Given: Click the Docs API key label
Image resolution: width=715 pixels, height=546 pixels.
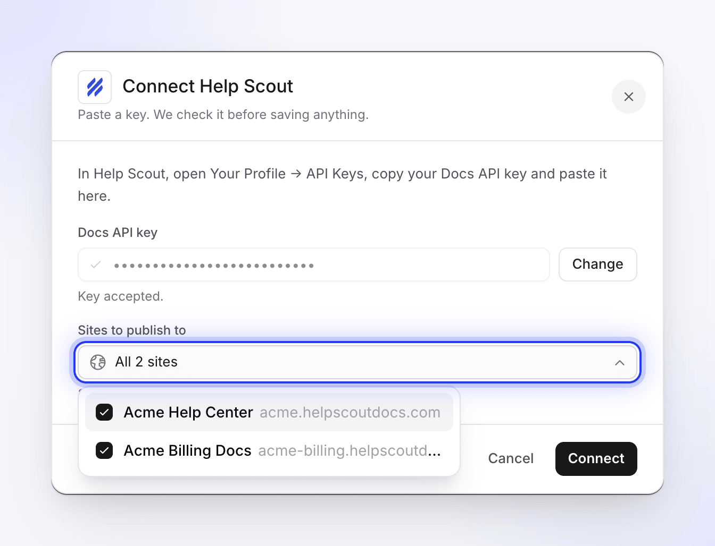Looking at the screenshot, I should 118,233.
